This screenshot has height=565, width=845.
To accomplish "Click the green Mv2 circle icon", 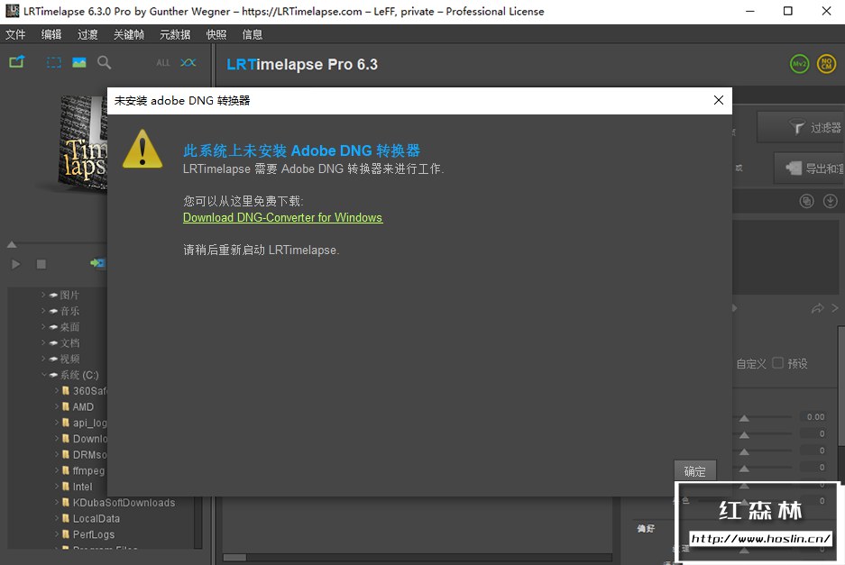I will click(x=799, y=64).
